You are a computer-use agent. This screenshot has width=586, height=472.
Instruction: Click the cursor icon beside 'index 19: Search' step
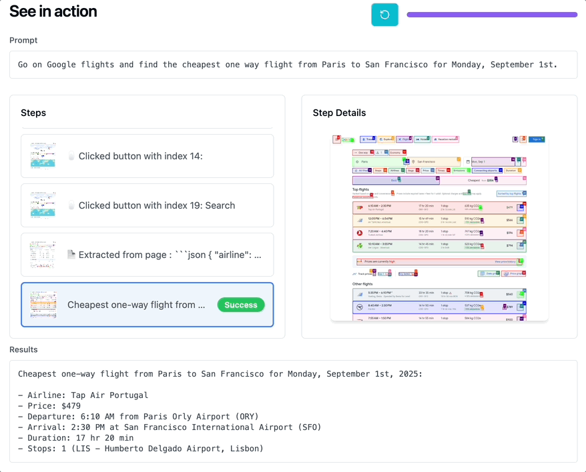pyautogui.click(x=71, y=205)
